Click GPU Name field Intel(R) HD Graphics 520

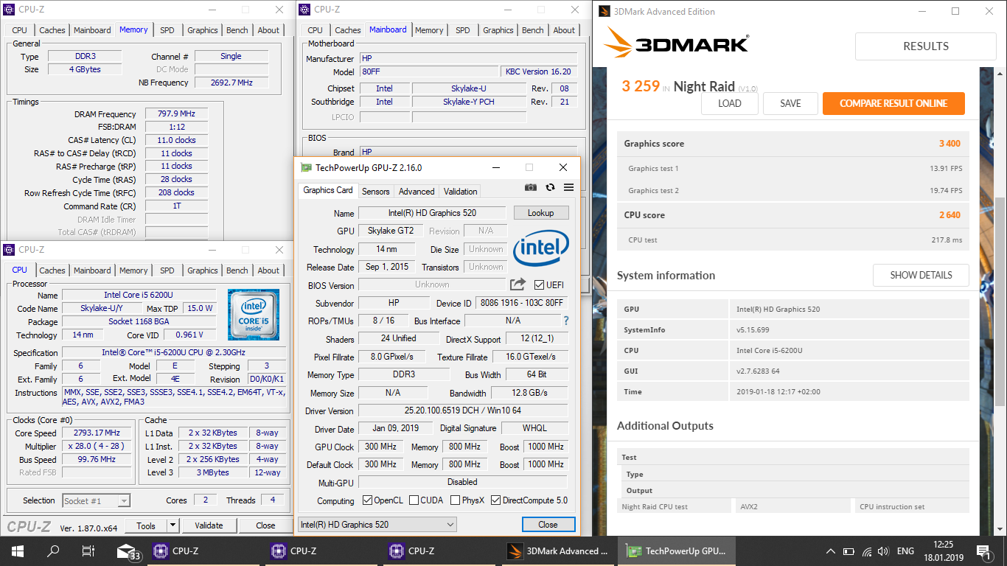432,212
